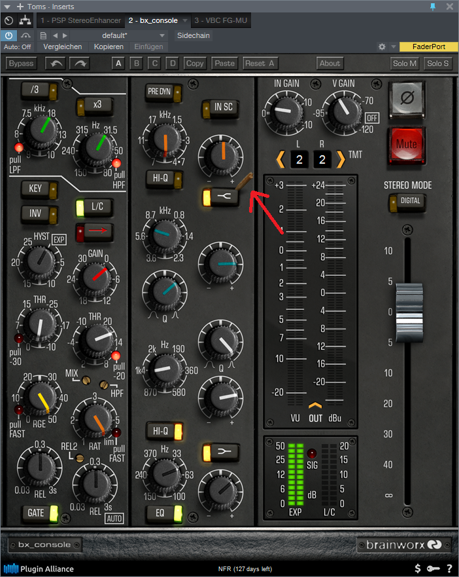Viewport: 459px width, 577px height.
Task: Open the default preset dropdown
Action: tap(118, 36)
